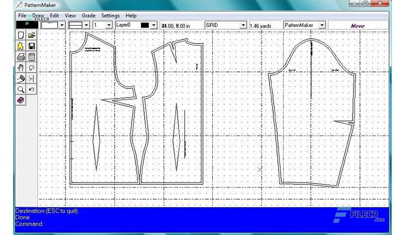Click the PatternMaker scissors title icon
This screenshot has height=235, width=406.
(18, 5)
